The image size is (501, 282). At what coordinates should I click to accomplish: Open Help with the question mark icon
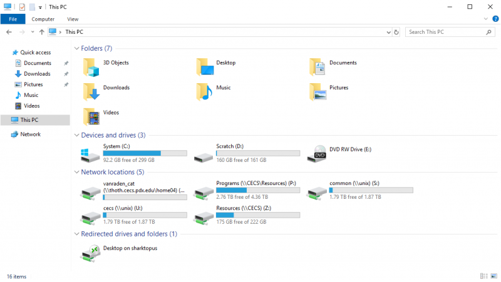[x=495, y=19]
